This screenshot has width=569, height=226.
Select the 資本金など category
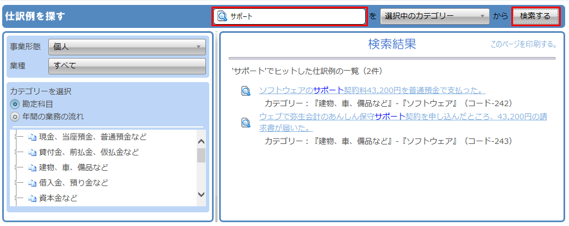click(x=58, y=199)
